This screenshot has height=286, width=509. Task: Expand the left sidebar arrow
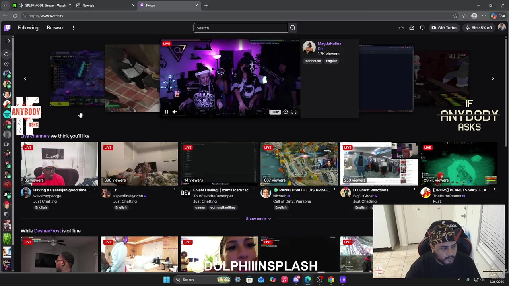(8, 41)
